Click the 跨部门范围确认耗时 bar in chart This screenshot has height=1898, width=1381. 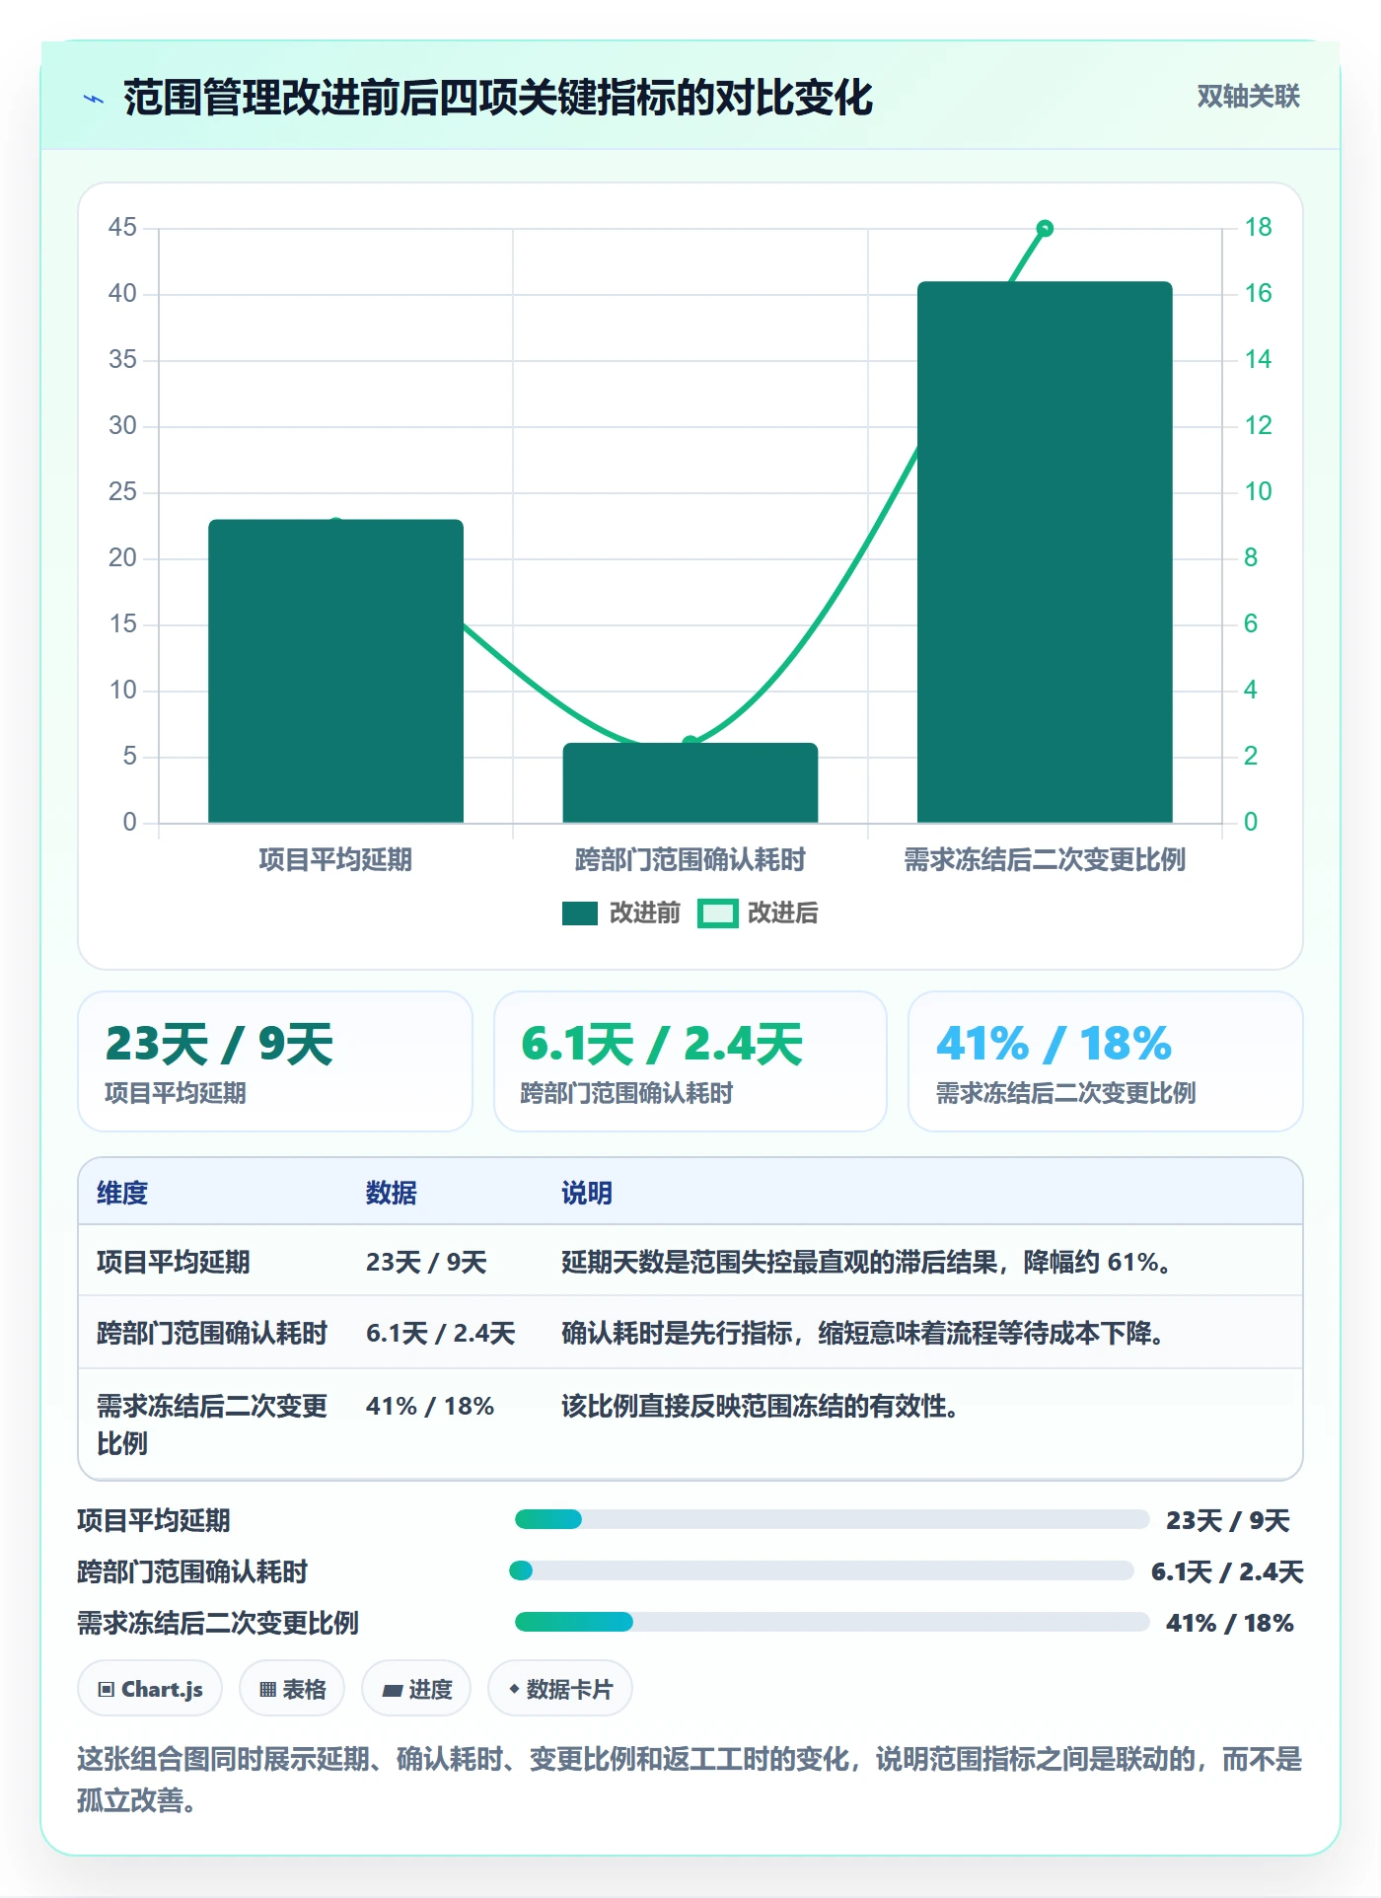pyautogui.click(x=690, y=782)
